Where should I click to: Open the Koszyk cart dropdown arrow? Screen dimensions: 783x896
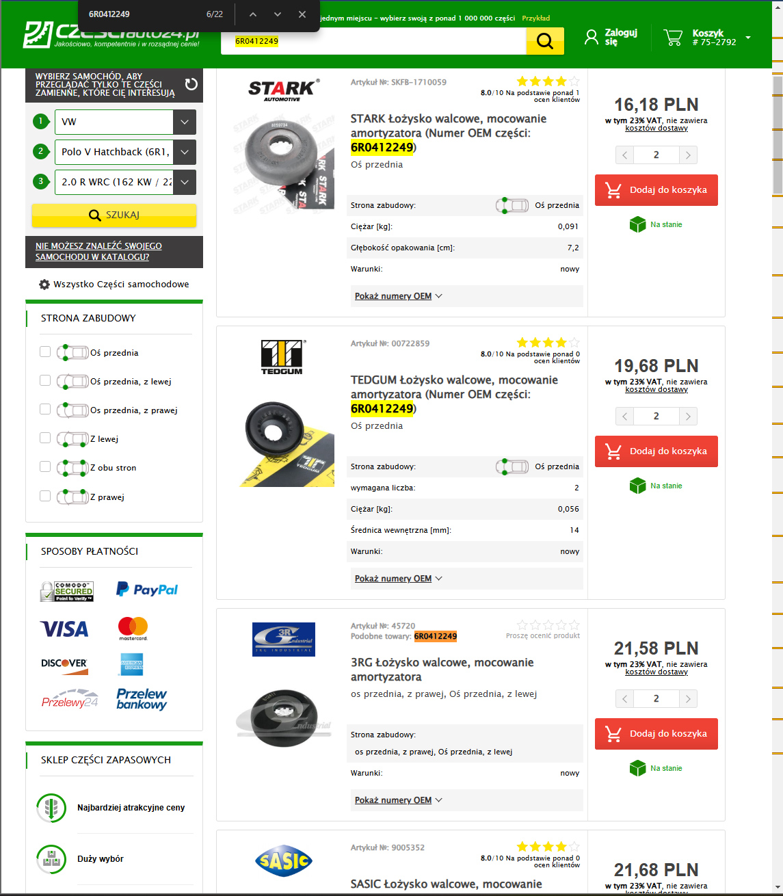coord(748,38)
